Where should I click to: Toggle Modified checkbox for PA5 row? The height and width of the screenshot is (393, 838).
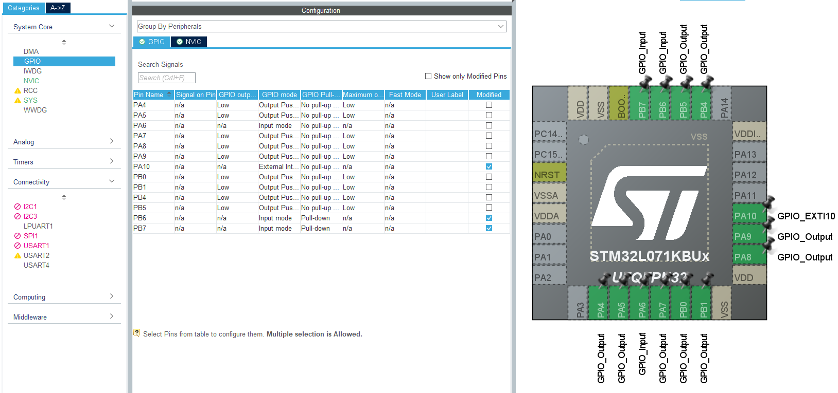pyautogui.click(x=489, y=115)
